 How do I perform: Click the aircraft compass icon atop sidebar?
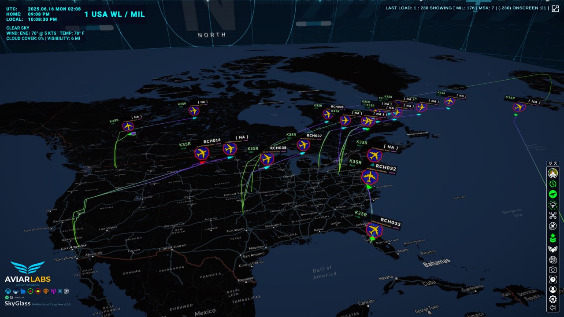click(x=553, y=173)
